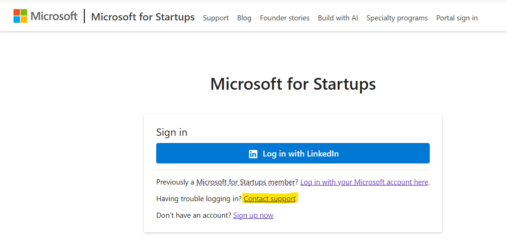
Task: Open the Build with AI section
Action: pos(338,18)
